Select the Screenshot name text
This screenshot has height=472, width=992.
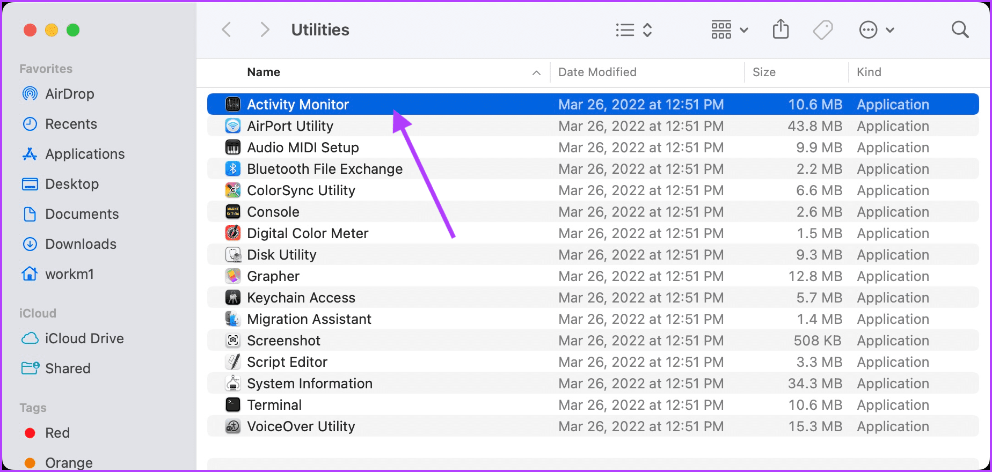283,341
